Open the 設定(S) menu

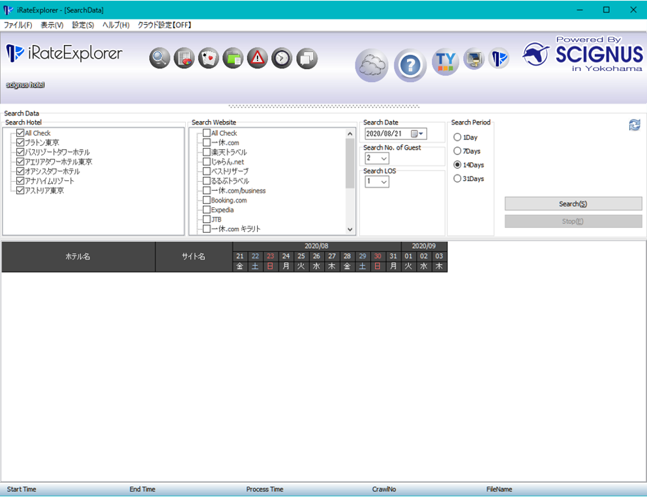(x=83, y=25)
